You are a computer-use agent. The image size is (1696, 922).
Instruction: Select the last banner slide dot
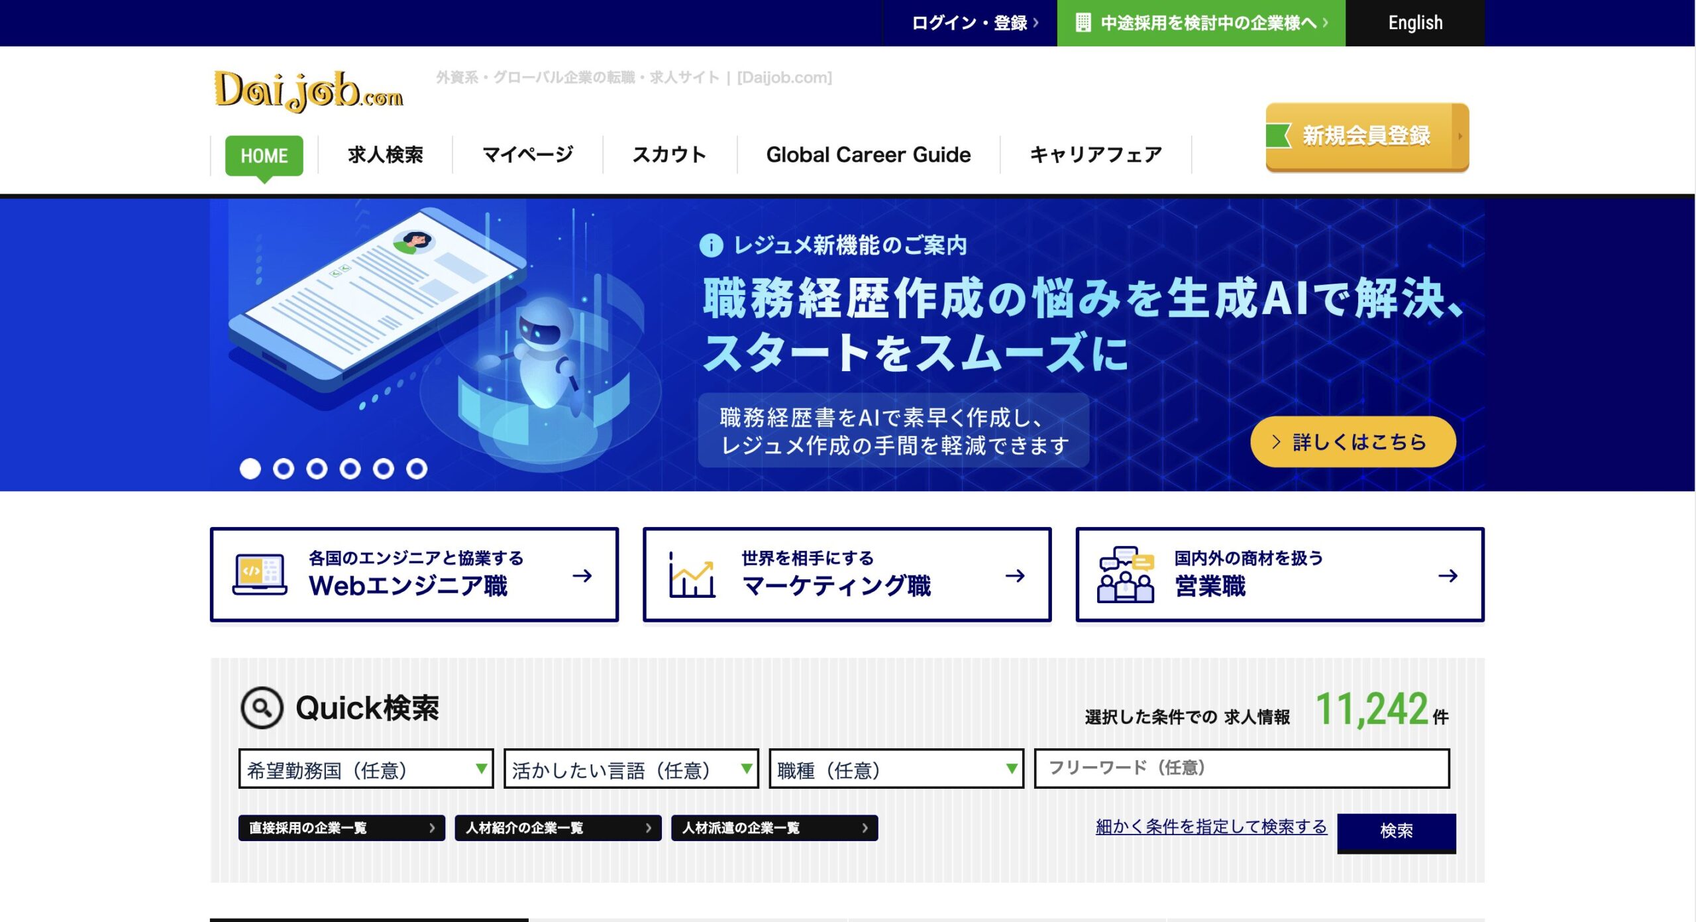coord(417,469)
